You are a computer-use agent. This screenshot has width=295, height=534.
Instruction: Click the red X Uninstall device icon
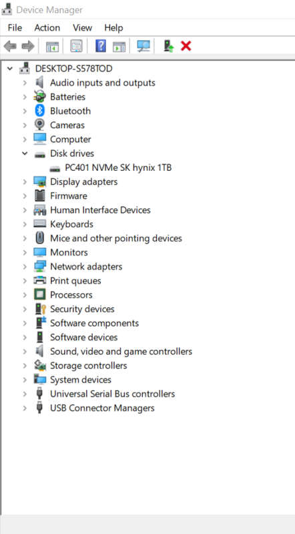(186, 46)
